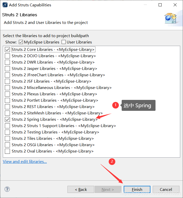Check Struts 2 DWR Libraries checkbox

tap(7, 62)
